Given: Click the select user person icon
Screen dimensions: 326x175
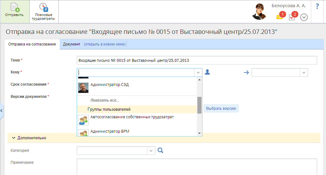Looking at the screenshot, I should (x=207, y=72).
